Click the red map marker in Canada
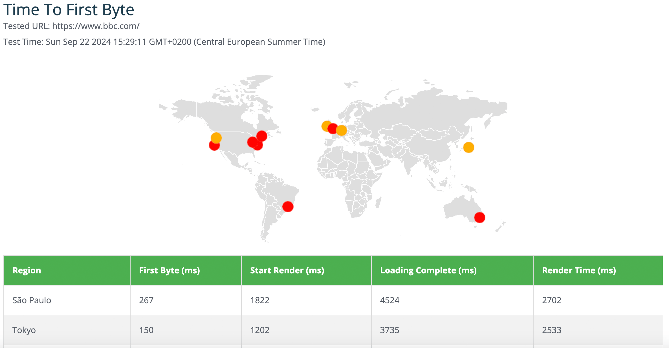This screenshot has height=348, width=669. [x=262, y=136]
